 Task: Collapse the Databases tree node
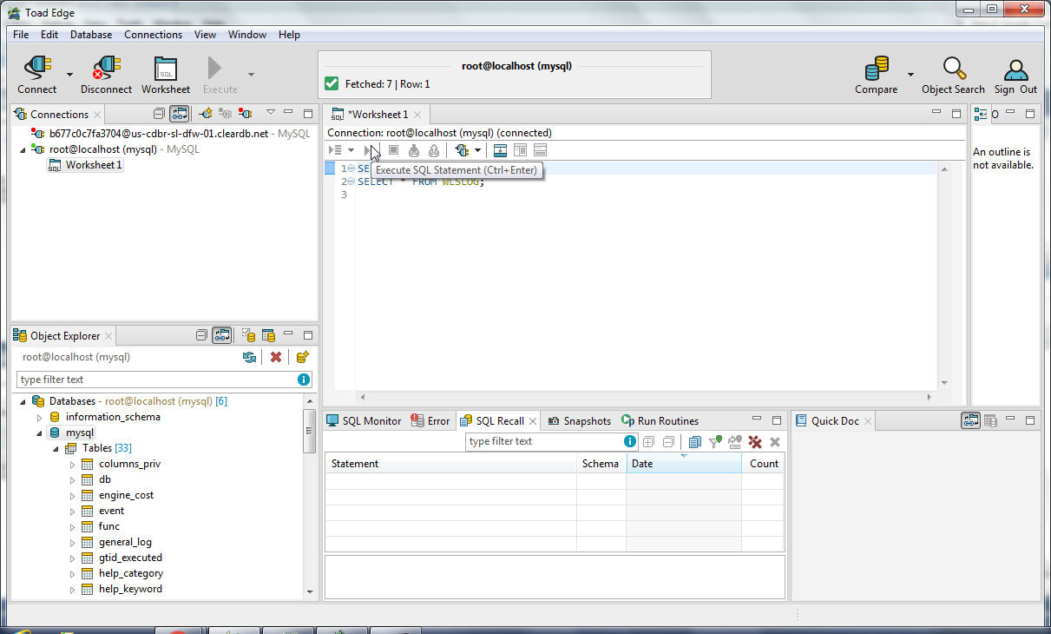coord(23,402)
